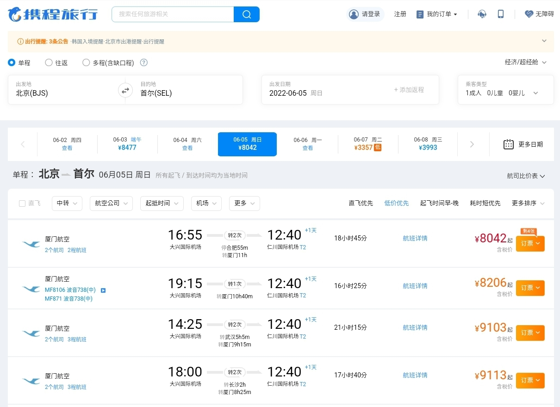Select the 06-05 周日 date tab
Image resolution: width=560 pixels, height=407 pixels.
(247, 144)
